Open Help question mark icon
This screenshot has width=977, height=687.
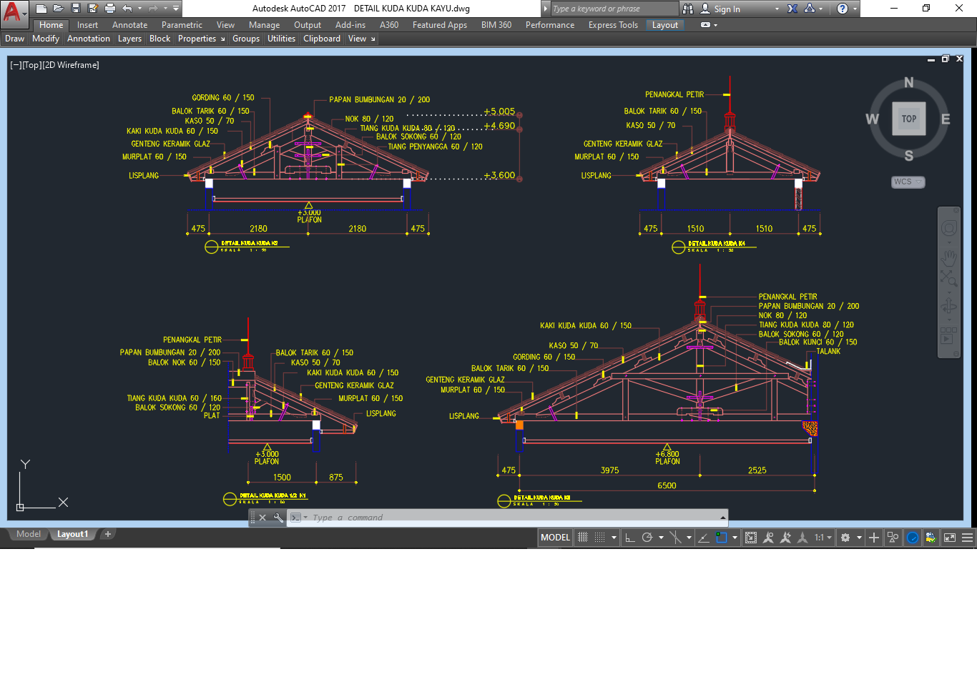pyautogui.click(x=843, y=9)
